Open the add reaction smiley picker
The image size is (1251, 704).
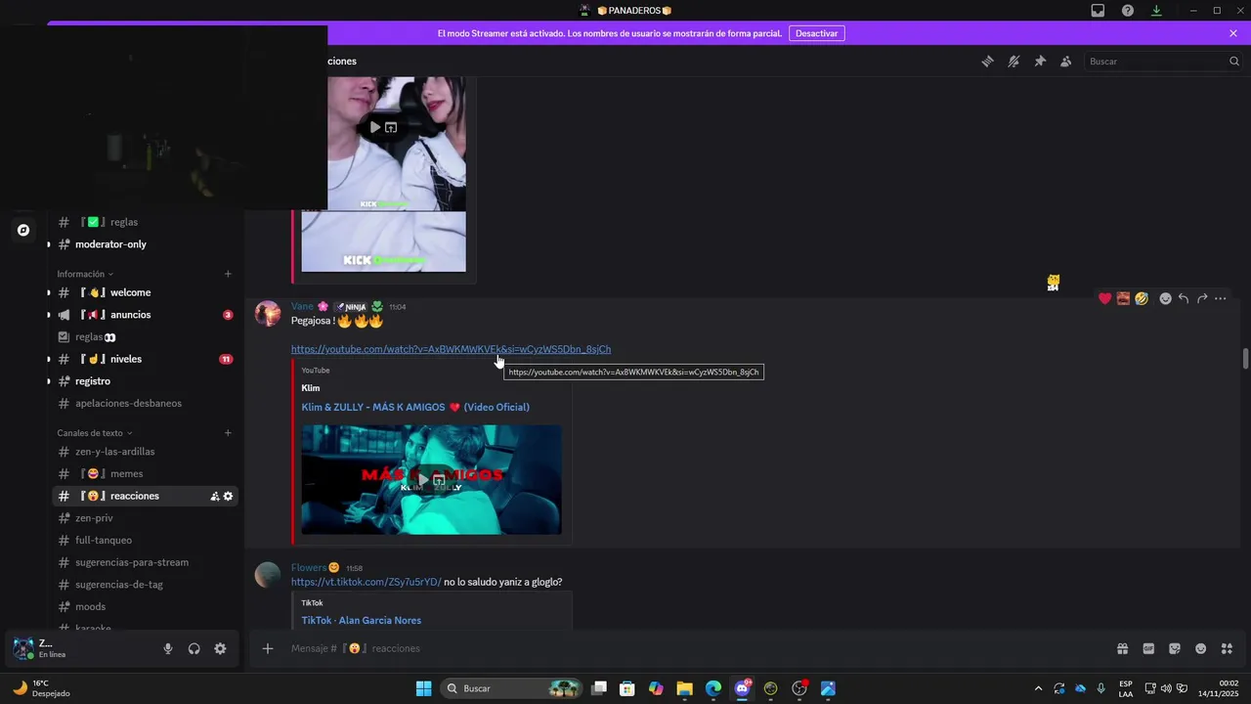[1165, 298]
